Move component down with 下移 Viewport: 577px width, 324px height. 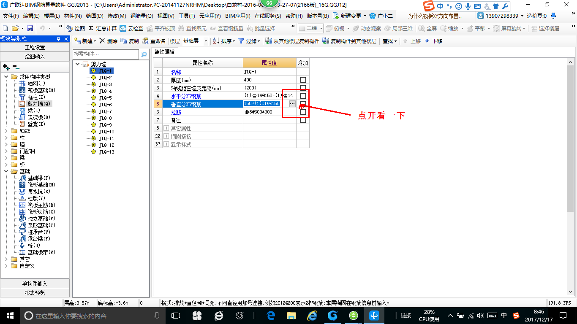[433, 41]
